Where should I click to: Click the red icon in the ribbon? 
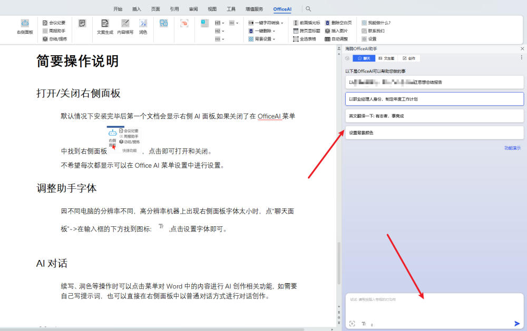tap(184, 23)
